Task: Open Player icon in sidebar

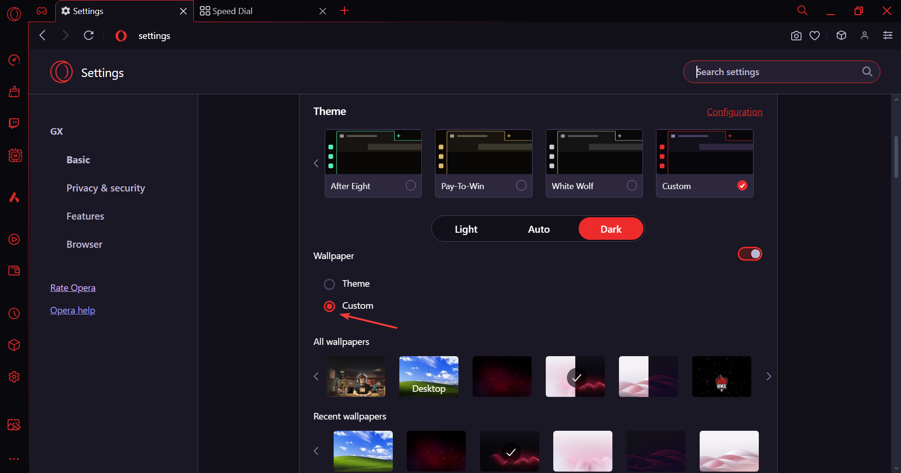Action: click(x=14, y=239)
